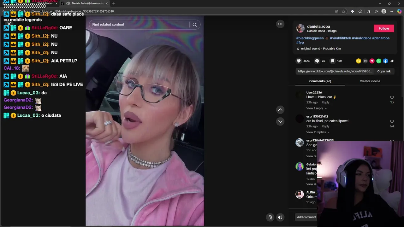Open the browser Extensions puzzle icon
The image size is (404, 227).
[x=360, y=11]
